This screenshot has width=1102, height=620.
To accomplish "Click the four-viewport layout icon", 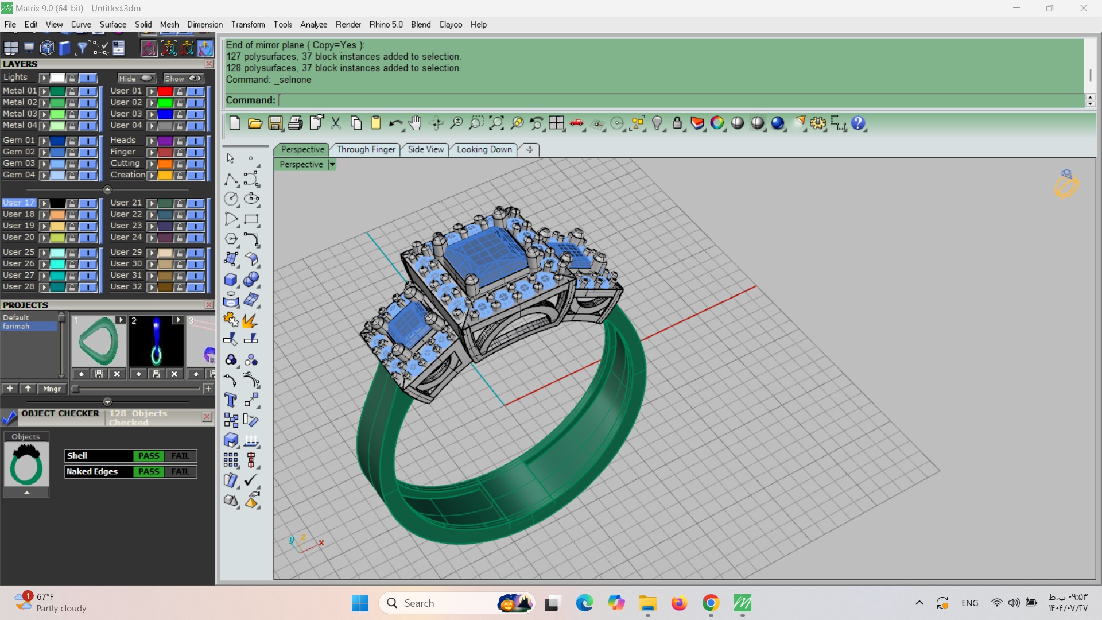I will click(556, 123).
